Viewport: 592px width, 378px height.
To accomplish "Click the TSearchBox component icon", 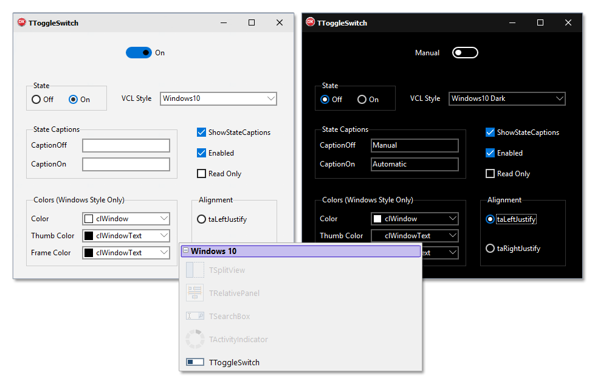I will point(195,316).
